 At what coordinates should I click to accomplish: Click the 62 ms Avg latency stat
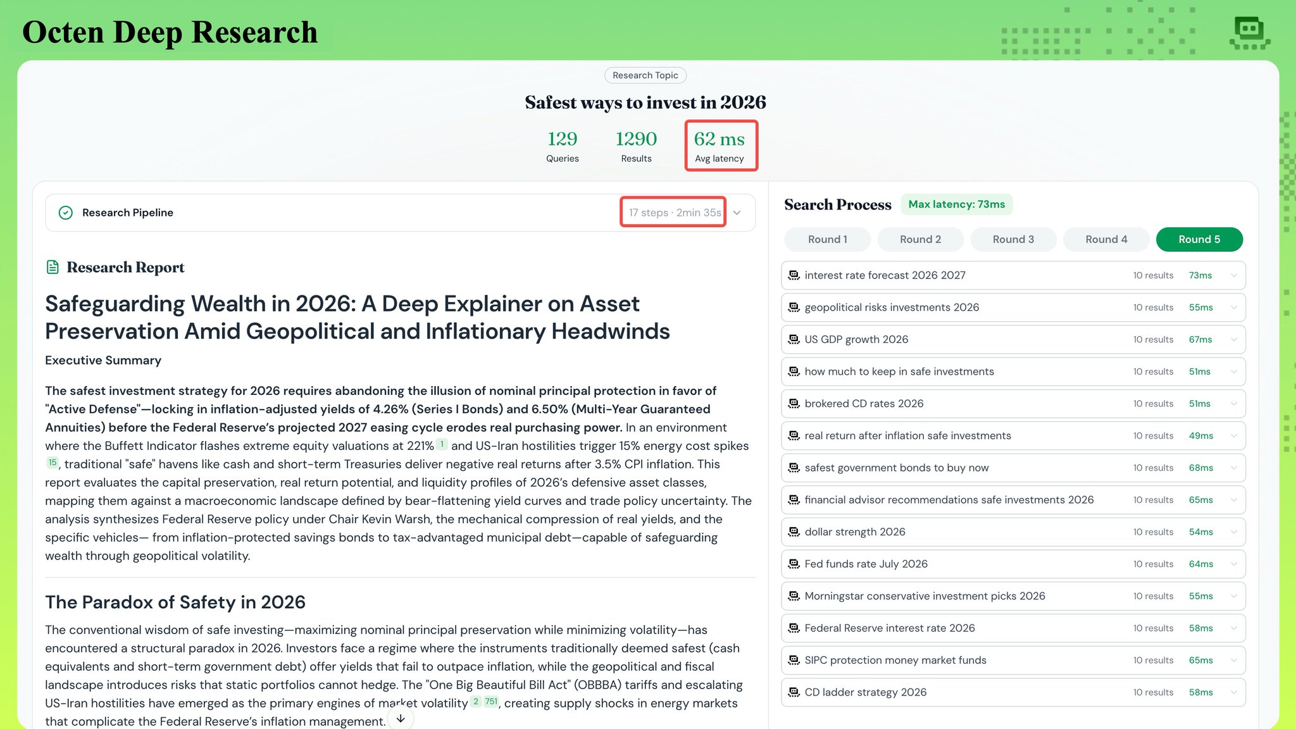pos(720,146)
